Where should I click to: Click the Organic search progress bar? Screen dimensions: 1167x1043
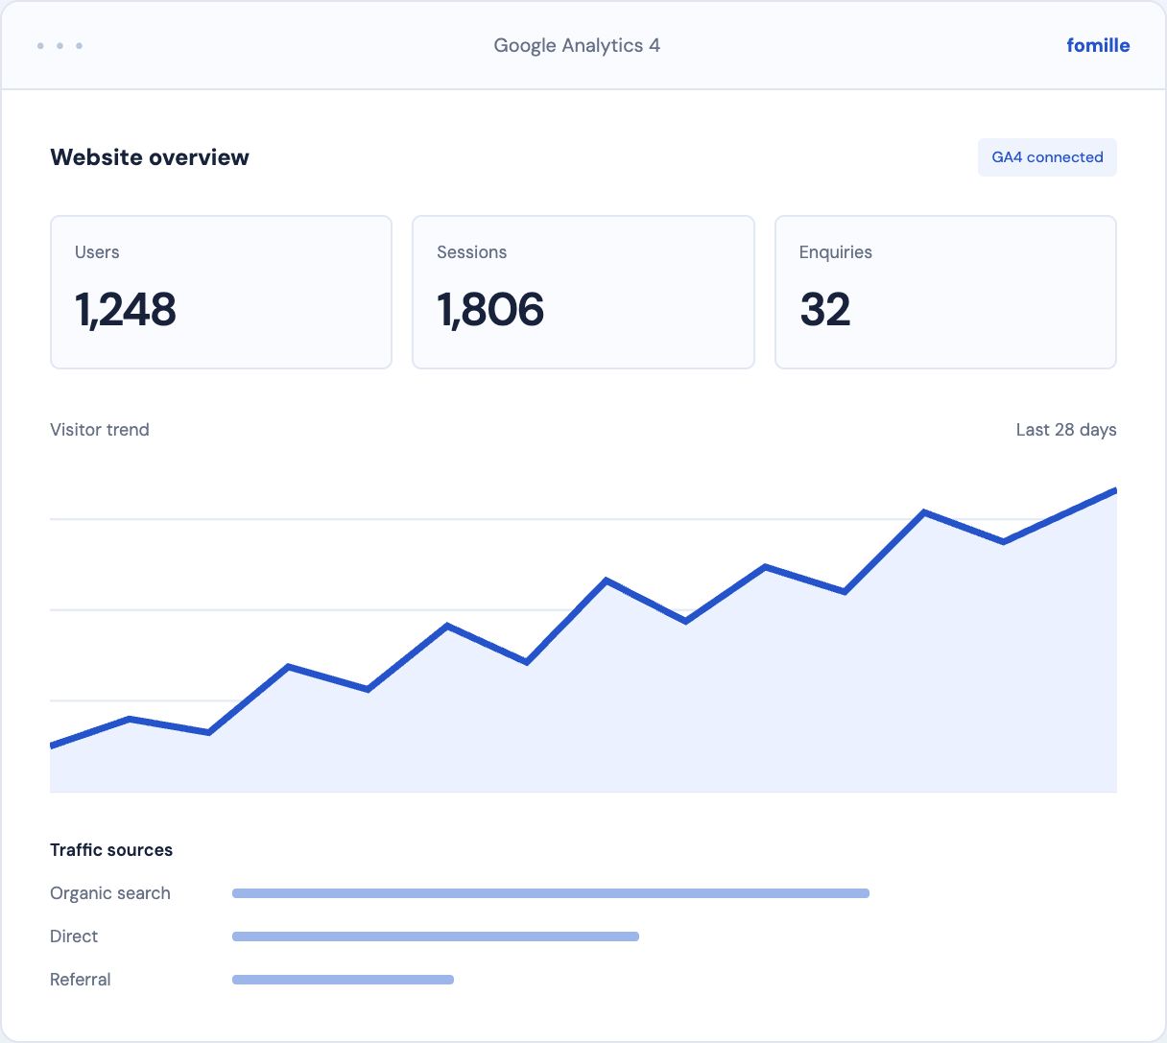click(x=551, y=893)
